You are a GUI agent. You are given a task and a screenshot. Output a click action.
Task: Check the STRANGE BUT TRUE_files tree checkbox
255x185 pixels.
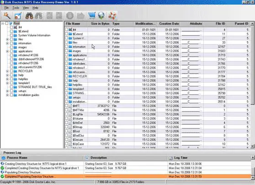11,87
